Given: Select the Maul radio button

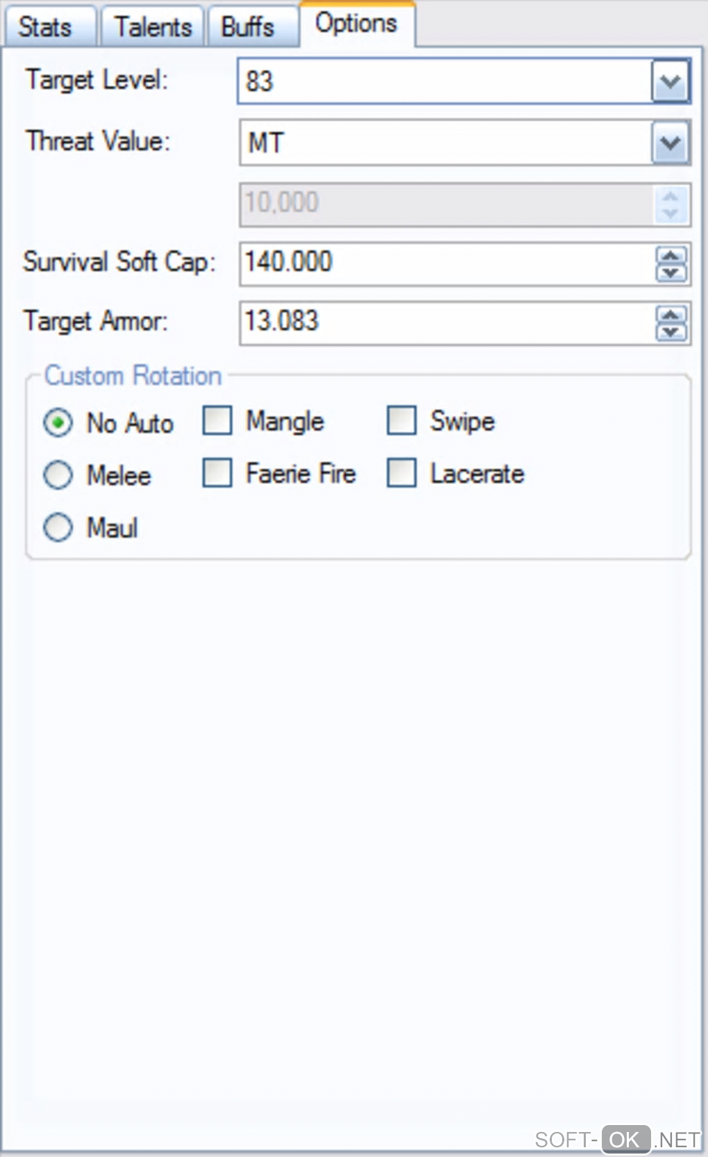Looking at the screenshot, I should tap(58, 527).
